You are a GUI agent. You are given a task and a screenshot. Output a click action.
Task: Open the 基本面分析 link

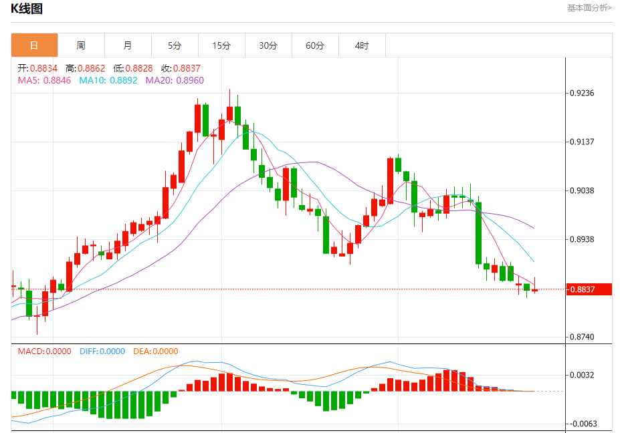point(589,8)
